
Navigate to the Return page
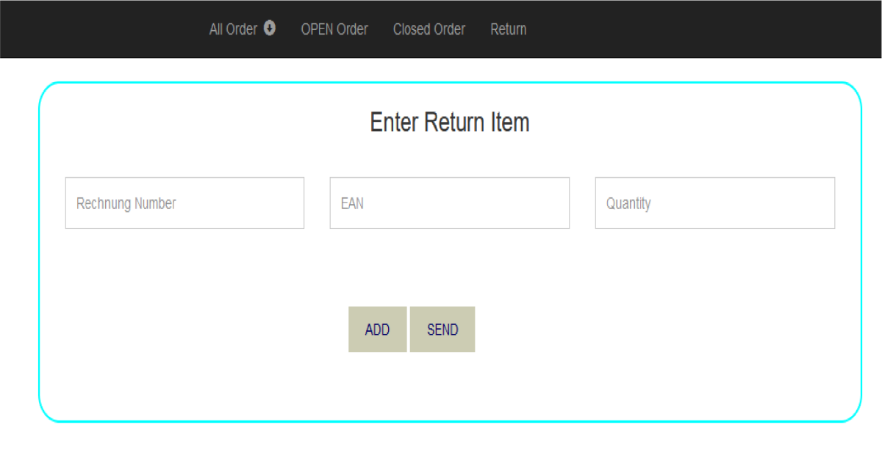coord(508,29)
